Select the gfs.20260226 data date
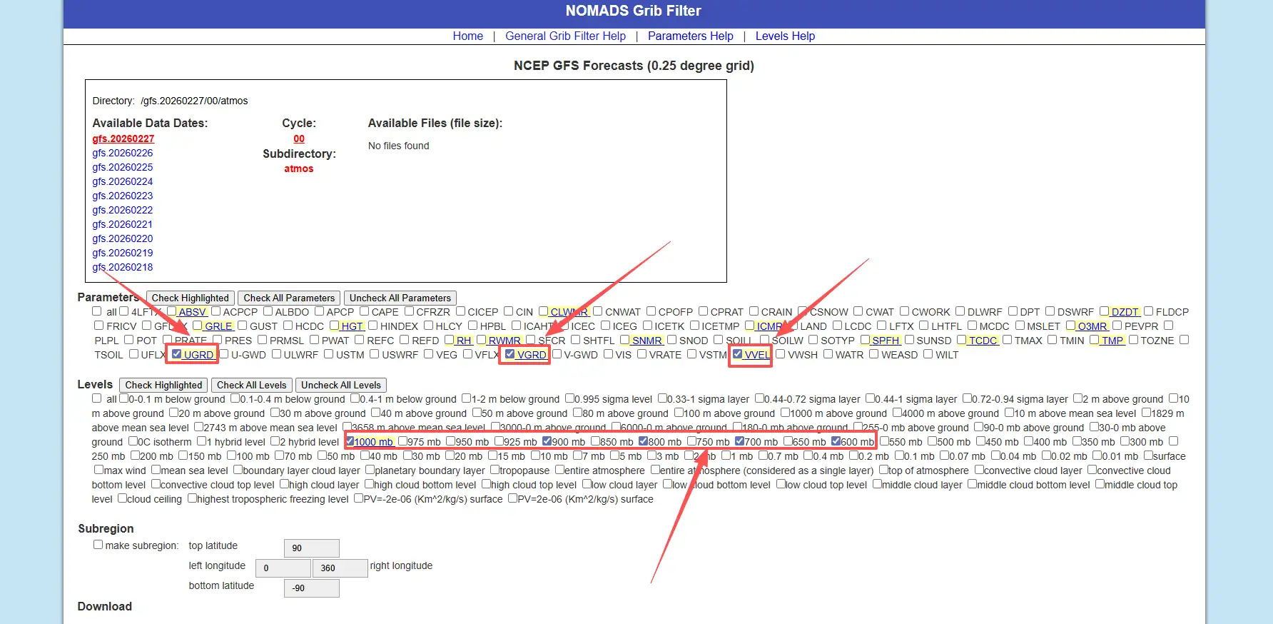Screen dimensions: 1273x624 click(x=123, y=153)
